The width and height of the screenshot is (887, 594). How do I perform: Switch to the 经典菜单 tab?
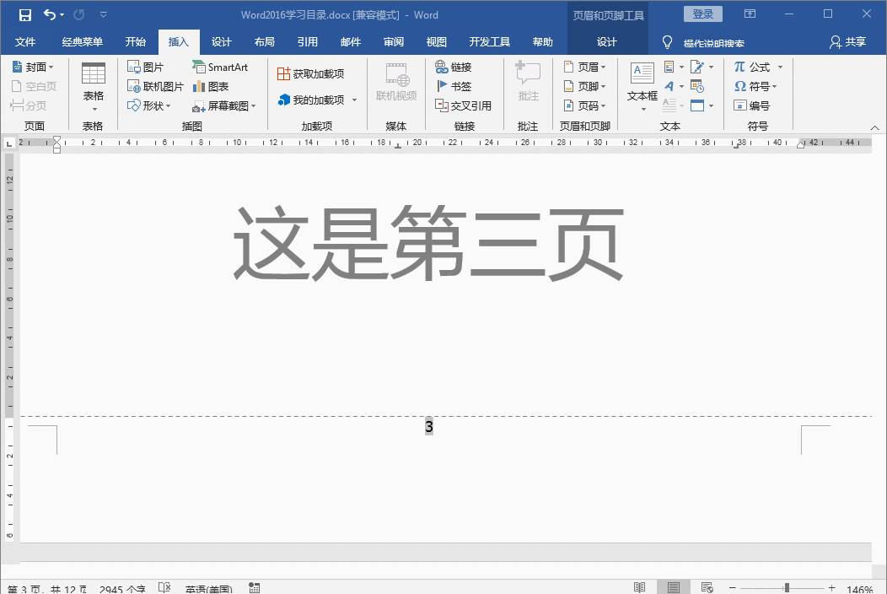point(82,42)
